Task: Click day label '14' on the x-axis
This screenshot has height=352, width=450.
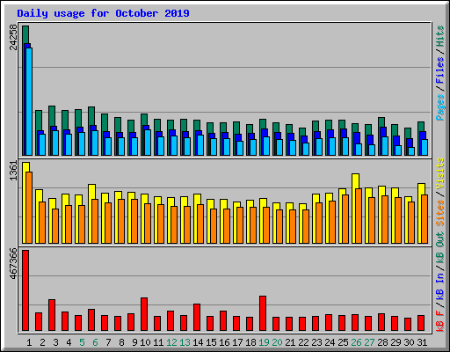Action: click(x=198, y=342)
